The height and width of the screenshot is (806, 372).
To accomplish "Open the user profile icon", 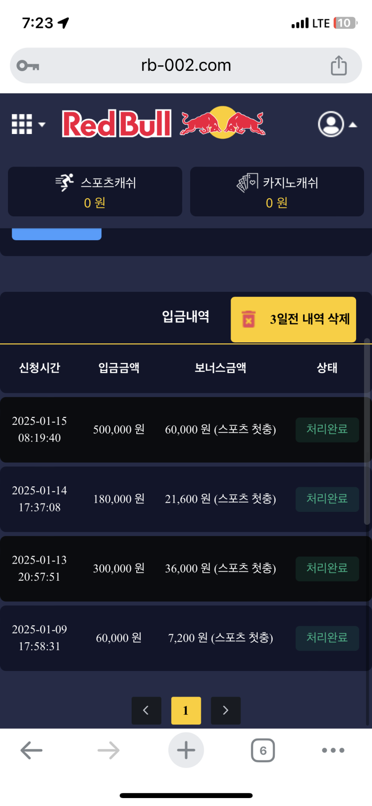I will tap(331, 124).
